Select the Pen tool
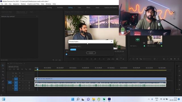Viewport: 182px width, 102px height. point(3,81)
